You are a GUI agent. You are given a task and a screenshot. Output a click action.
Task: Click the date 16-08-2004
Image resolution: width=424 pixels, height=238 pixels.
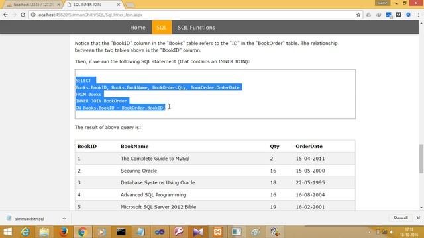[x=310, y=195]
